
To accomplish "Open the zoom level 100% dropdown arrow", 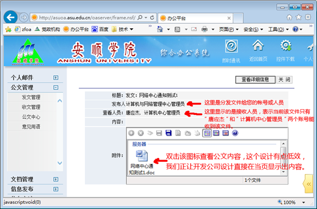I will pyautogui.click(x=303, y=202).
